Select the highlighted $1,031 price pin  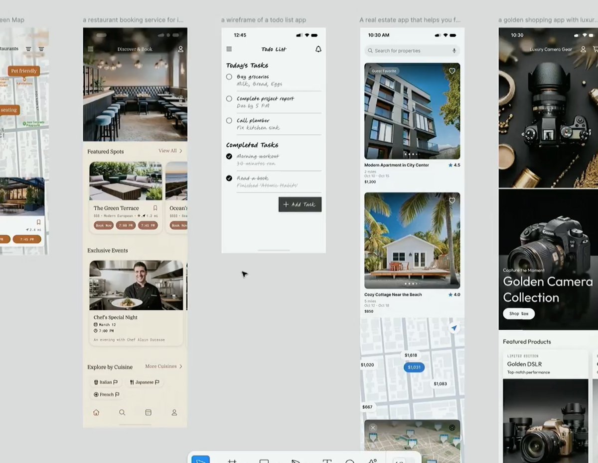click(414, 368)
